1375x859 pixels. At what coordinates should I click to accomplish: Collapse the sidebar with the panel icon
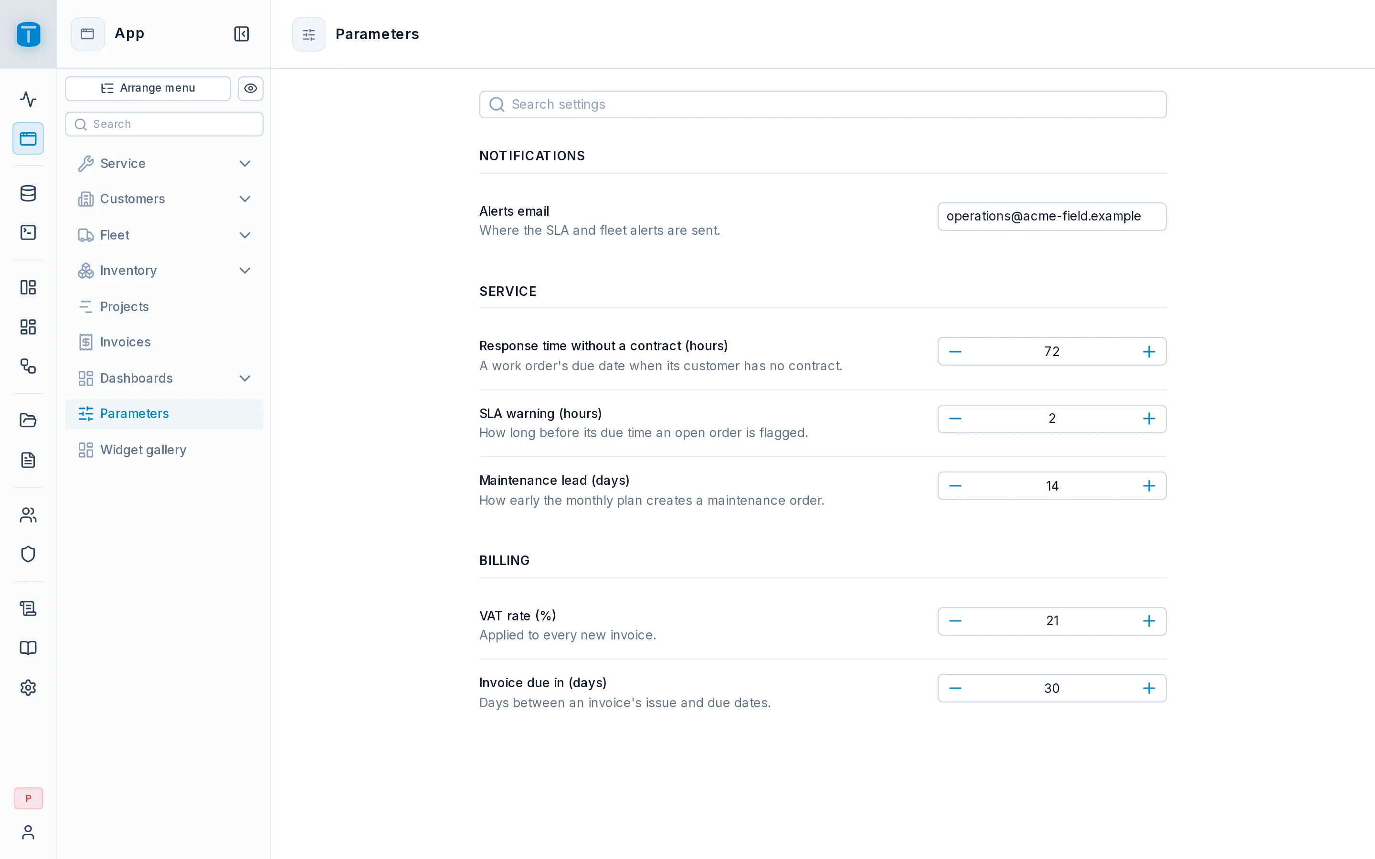point(242,33)
